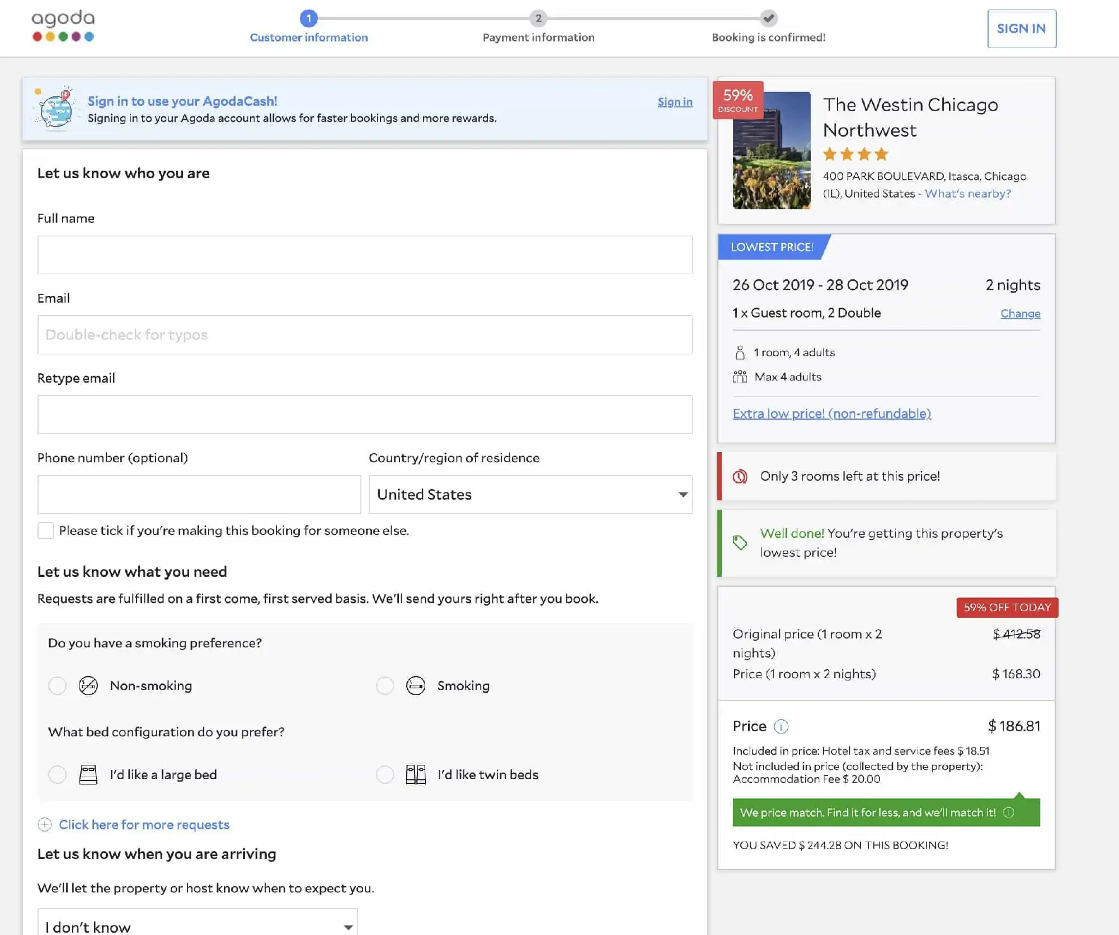Click the 'Booking is confirmed!' step label

769,37
